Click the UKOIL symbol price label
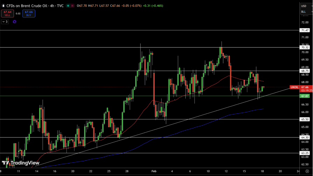The height and width of the screenshot is (176, 313). point(294,87)
